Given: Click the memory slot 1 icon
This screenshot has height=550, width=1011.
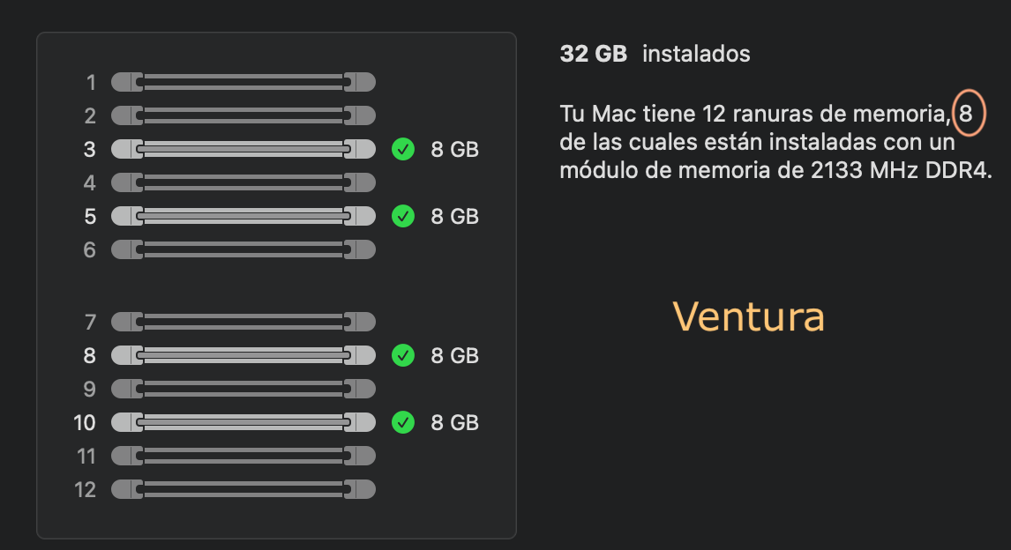Looking at the screenshot, I should [x=243, y=83].
